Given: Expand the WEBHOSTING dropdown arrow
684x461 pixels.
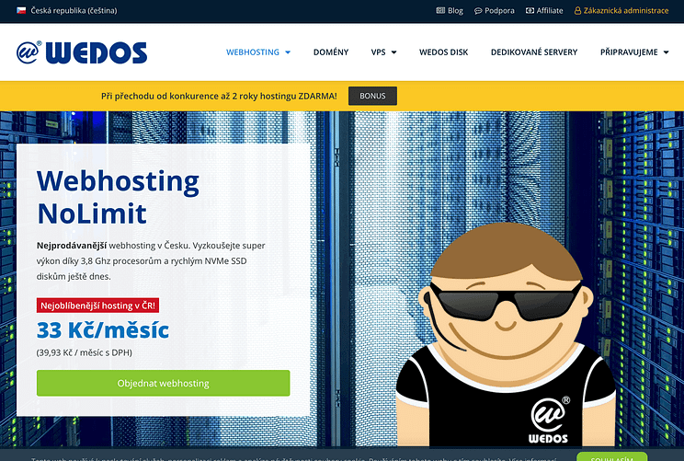Looking at the screenshot, I should [288, 52].
